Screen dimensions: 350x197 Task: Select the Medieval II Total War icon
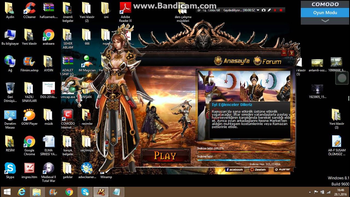click(49, 172)
